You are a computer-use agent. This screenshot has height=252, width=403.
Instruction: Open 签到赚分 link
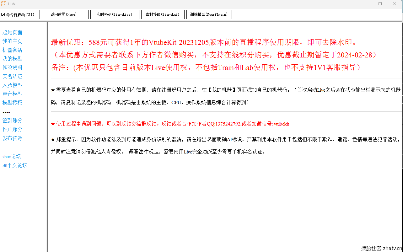tap(13, 121)
